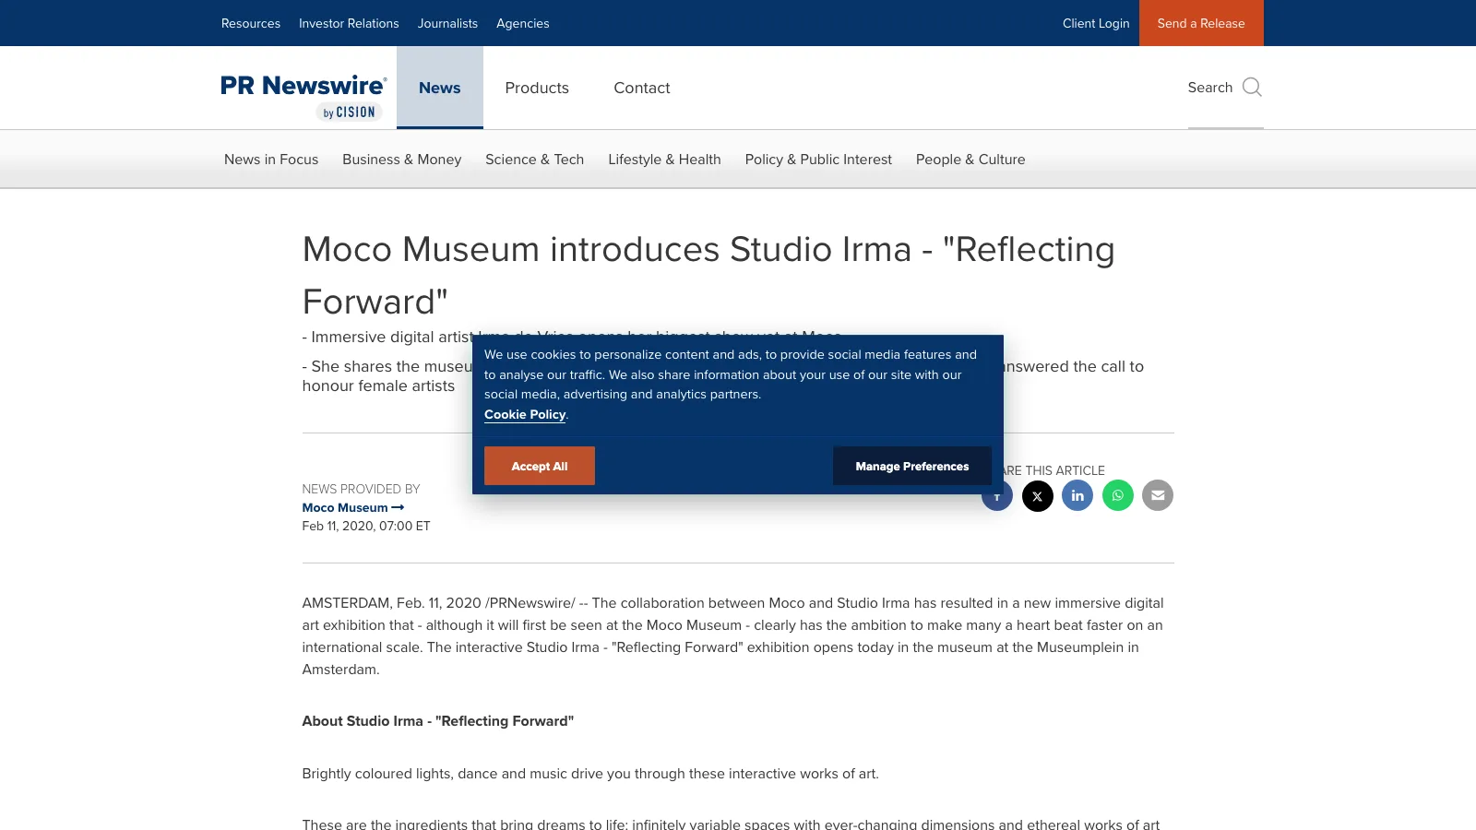Click the "Feb 11, 2020, 07:00 ET" date
Screen dimensions: 1476x830
point(366,527)
